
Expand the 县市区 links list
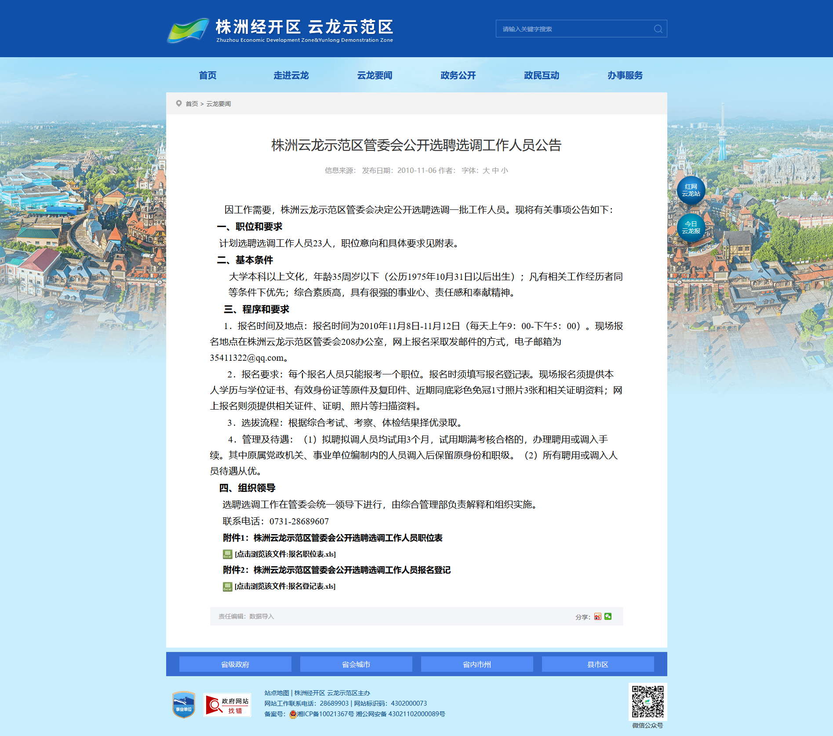click(598, 664)
